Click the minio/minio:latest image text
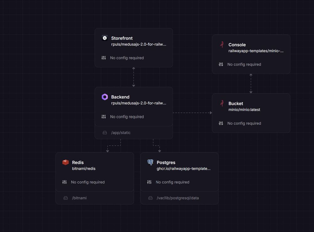The height and width of the screenshot is (232, 314). click(x=244, y=110)
